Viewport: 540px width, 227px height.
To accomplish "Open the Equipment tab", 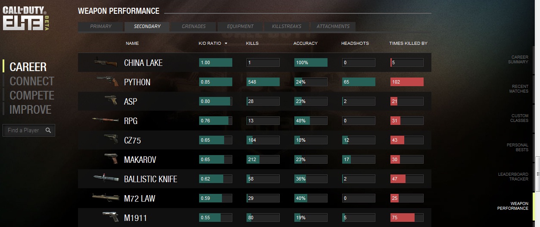I will pos(240,27).
